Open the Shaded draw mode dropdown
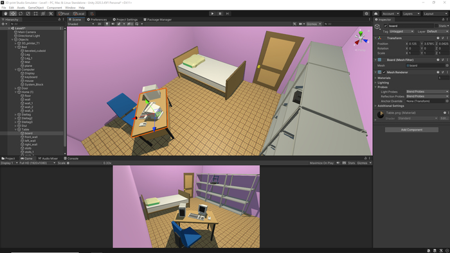Viewport: 450px width, 253px height. click(x=81, y=24)
